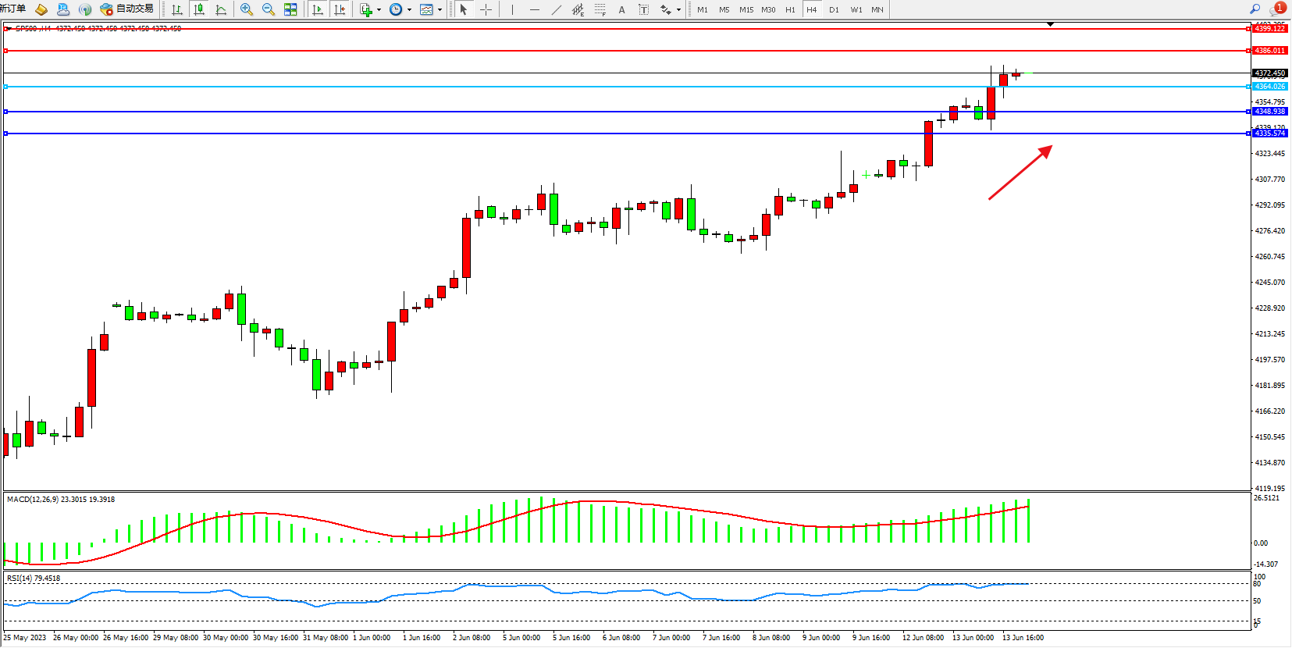Viewport: 1292px width, 648px height.
Task: Open the Periodicity clock dropdown arrow
Action: coord(409,10)
